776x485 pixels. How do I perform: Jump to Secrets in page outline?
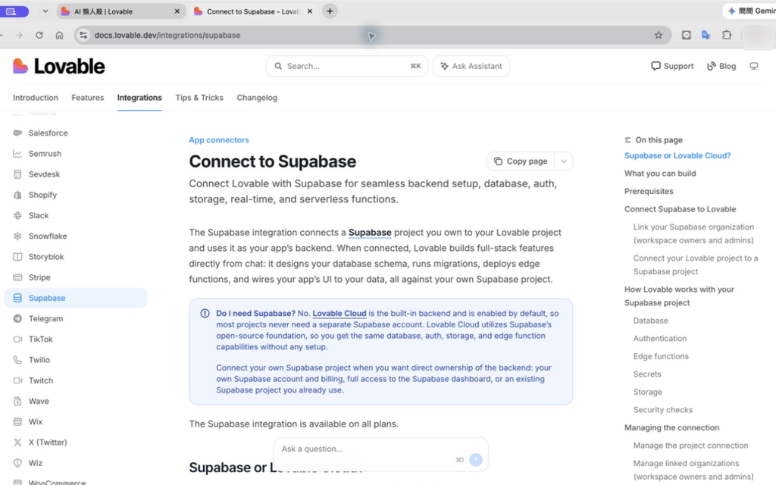pyautogui.click(x=647, y=374)
